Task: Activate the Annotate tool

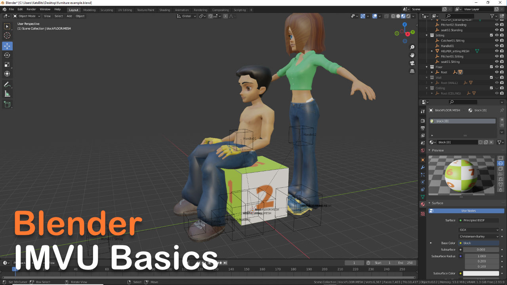Action: click(7, 84)
